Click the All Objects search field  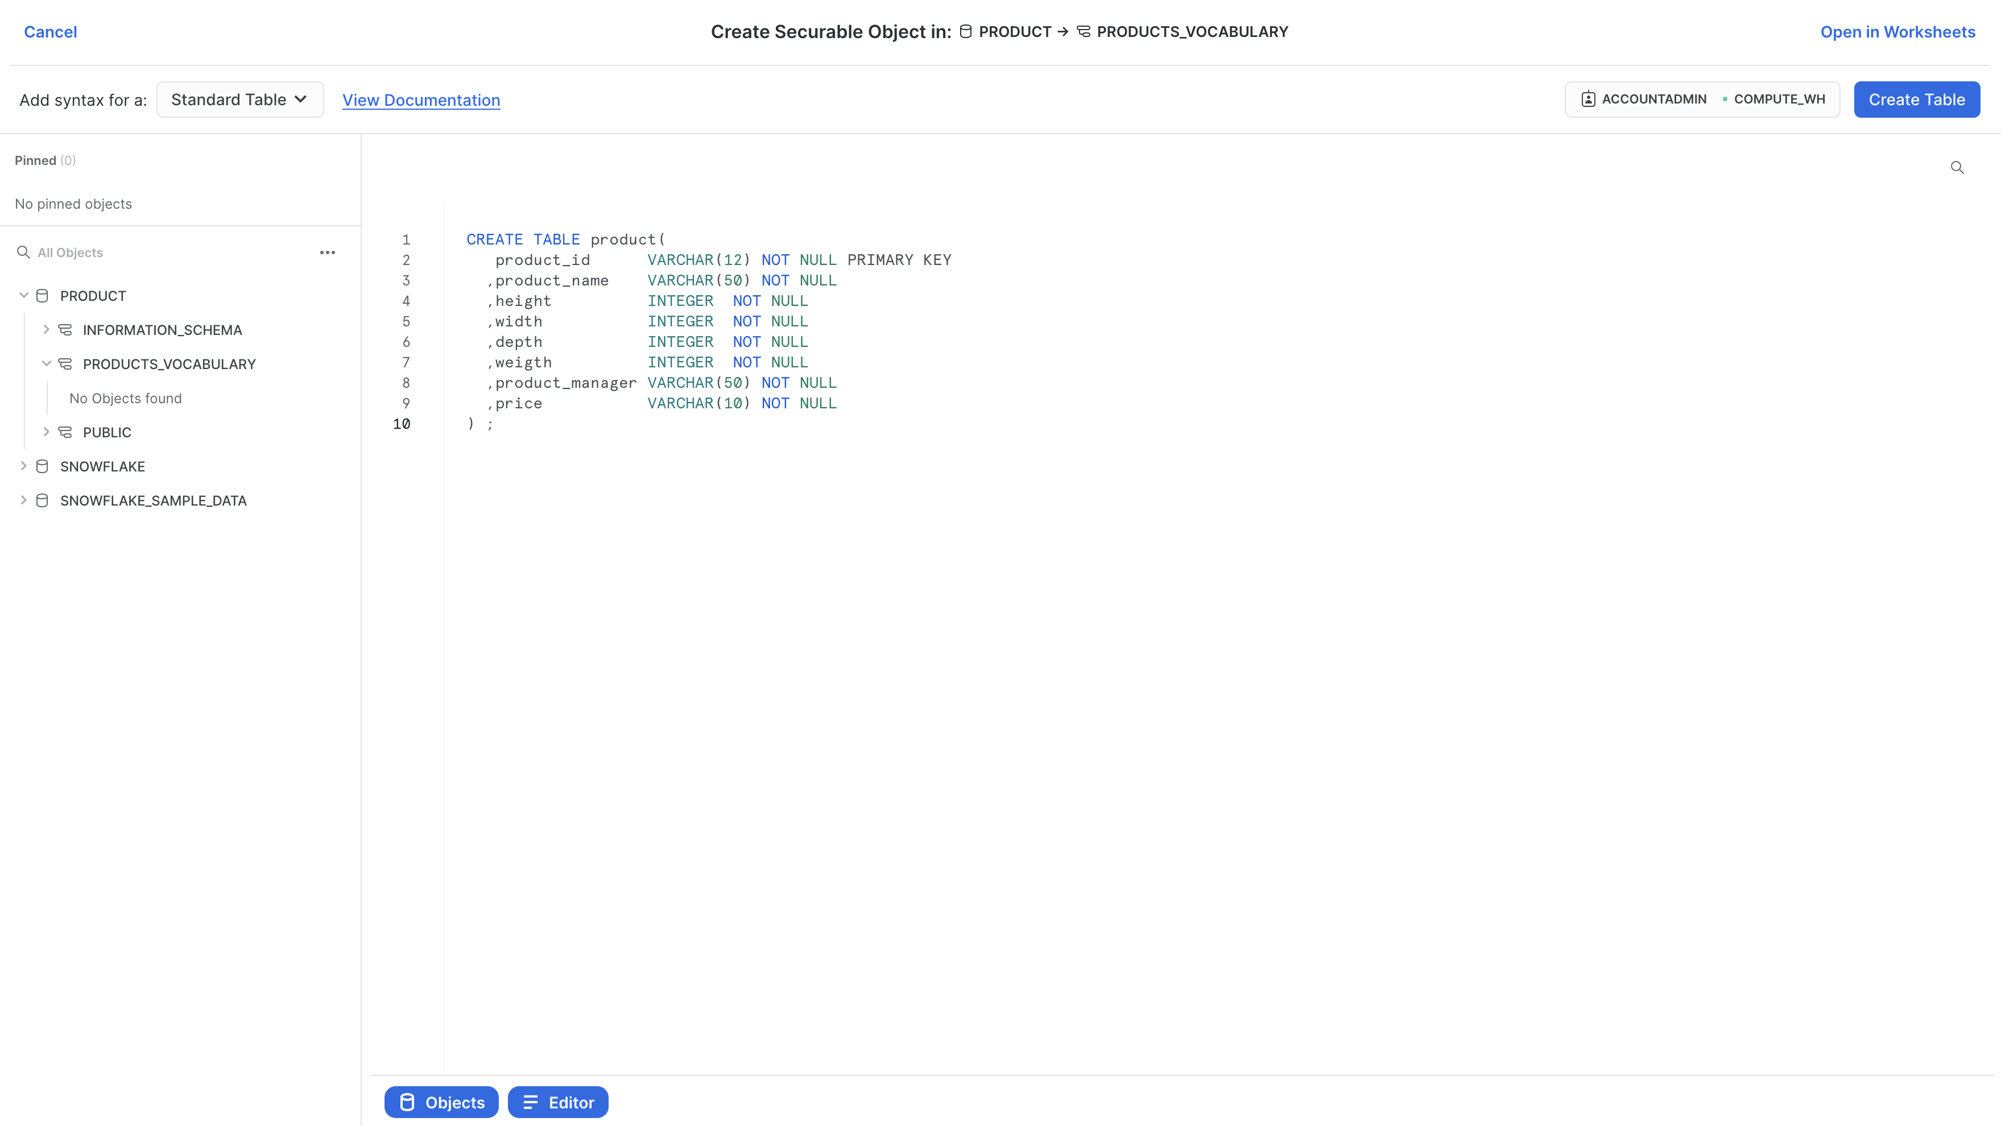click(155, 252)
